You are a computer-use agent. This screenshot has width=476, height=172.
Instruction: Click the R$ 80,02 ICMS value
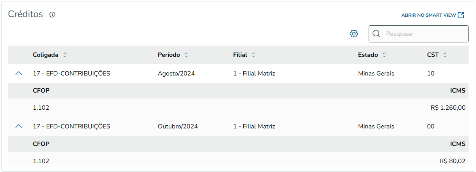(x=452, y=161)
